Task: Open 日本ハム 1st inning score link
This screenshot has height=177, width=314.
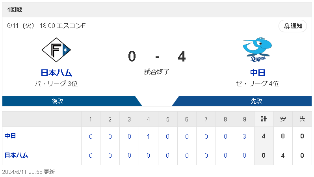Action: point(91,155)
